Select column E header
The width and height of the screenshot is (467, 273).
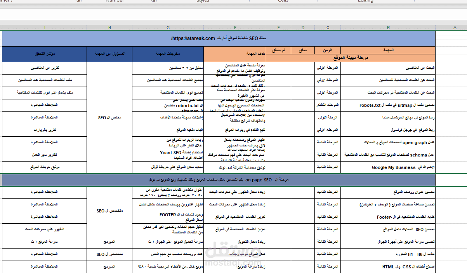[x=279, y=28]
